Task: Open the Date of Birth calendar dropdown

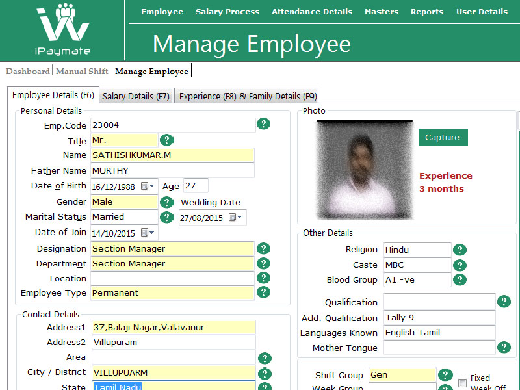Action: (x=148, y=187)
